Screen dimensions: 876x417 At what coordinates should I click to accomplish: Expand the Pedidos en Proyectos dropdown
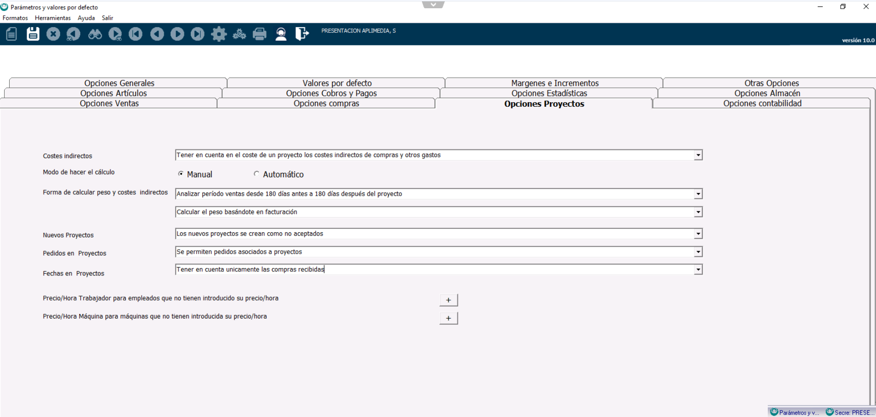[x=698, y=252]
